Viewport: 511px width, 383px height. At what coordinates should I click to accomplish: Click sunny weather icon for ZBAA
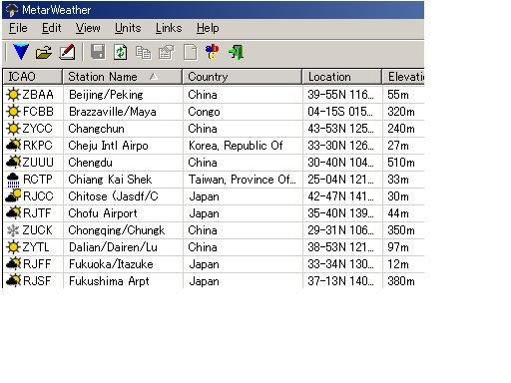13,95
